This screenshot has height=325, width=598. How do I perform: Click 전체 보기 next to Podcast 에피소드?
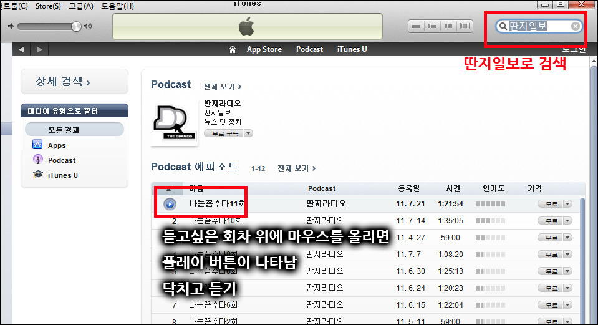(296, 168)
